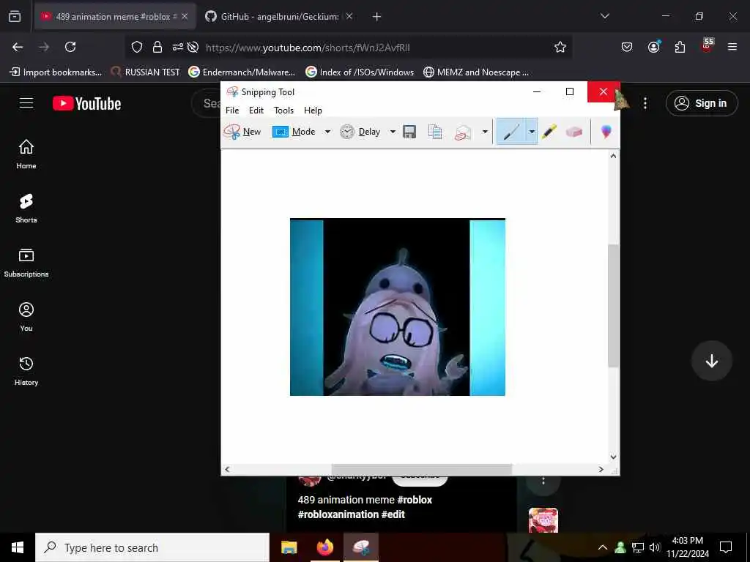Viewport: 750px width, 562px height.
Task: Bookmark this page with star icon
Action: click(x=560, y=47)
